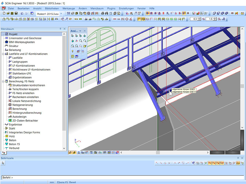
Task: Click the print icon in top toolbar
Action: [x=102, y=13]
